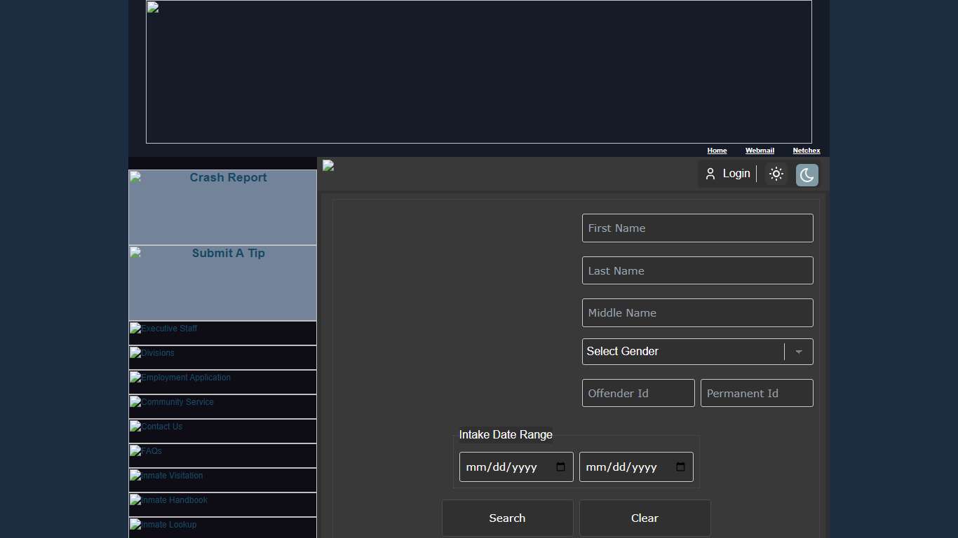Click the Search button
958x538 pixels.
click(x=507, y=518)
